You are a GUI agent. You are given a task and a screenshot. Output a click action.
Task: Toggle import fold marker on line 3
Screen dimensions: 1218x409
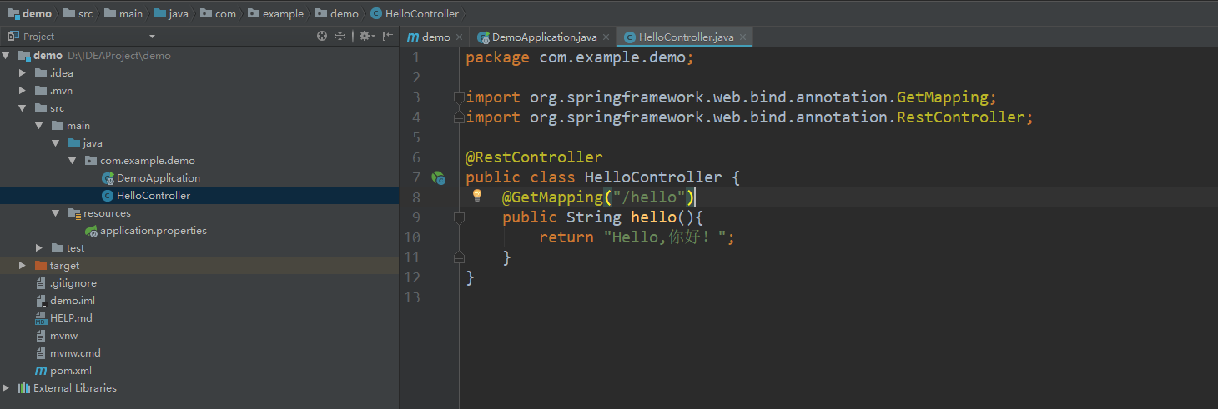point(459,97)
